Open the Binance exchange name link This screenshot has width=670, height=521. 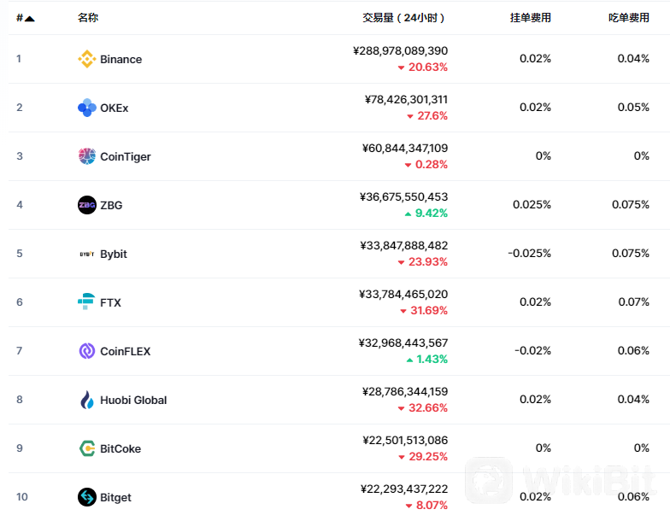(x=121, y=60)
